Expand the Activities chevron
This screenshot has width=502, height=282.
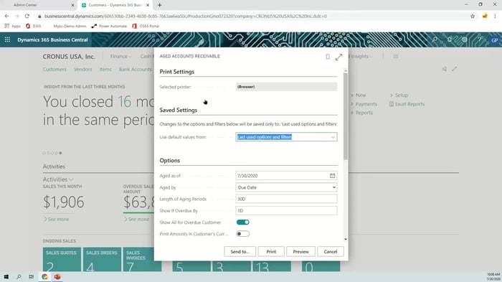coord(71,179)
